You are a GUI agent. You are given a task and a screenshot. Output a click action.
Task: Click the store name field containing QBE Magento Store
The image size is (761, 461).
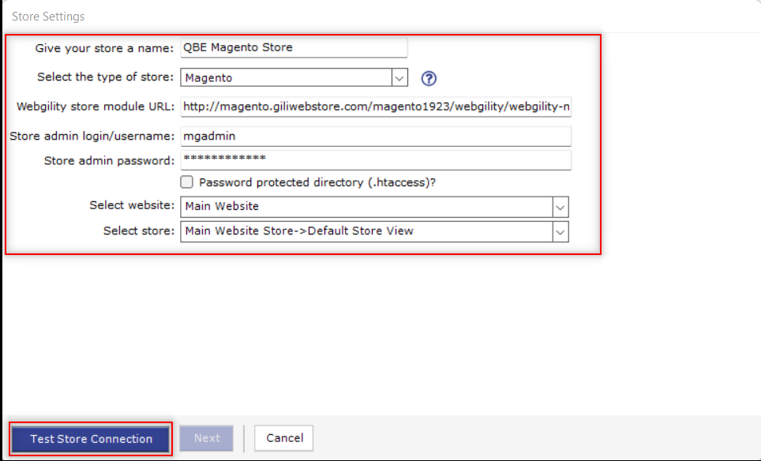pos(294,47)
